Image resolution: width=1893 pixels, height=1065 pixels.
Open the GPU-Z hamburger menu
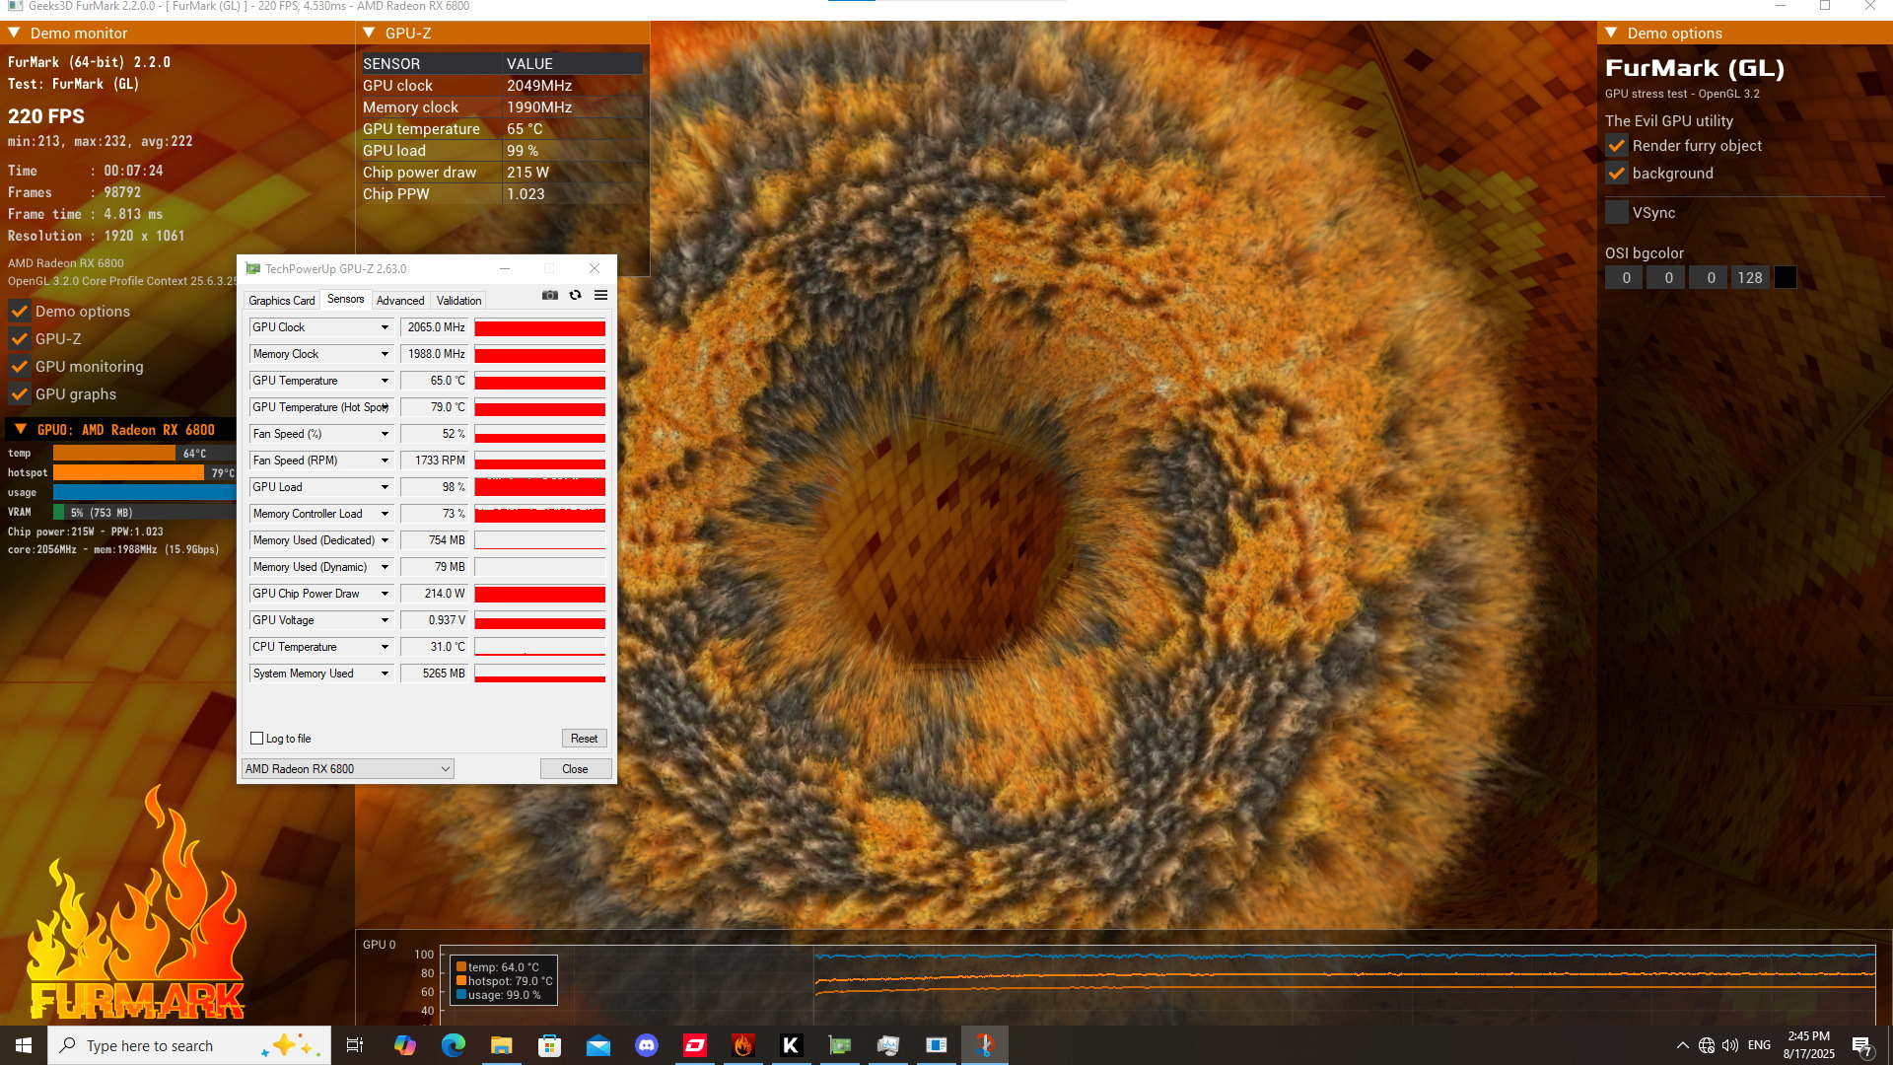click(x=600, y=295)
